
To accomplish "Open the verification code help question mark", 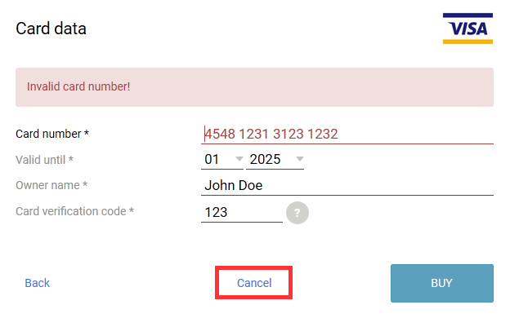I will (297, 213).
